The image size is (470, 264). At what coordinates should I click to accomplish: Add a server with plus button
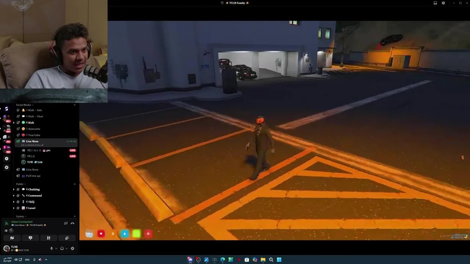[x=6, y=159]
